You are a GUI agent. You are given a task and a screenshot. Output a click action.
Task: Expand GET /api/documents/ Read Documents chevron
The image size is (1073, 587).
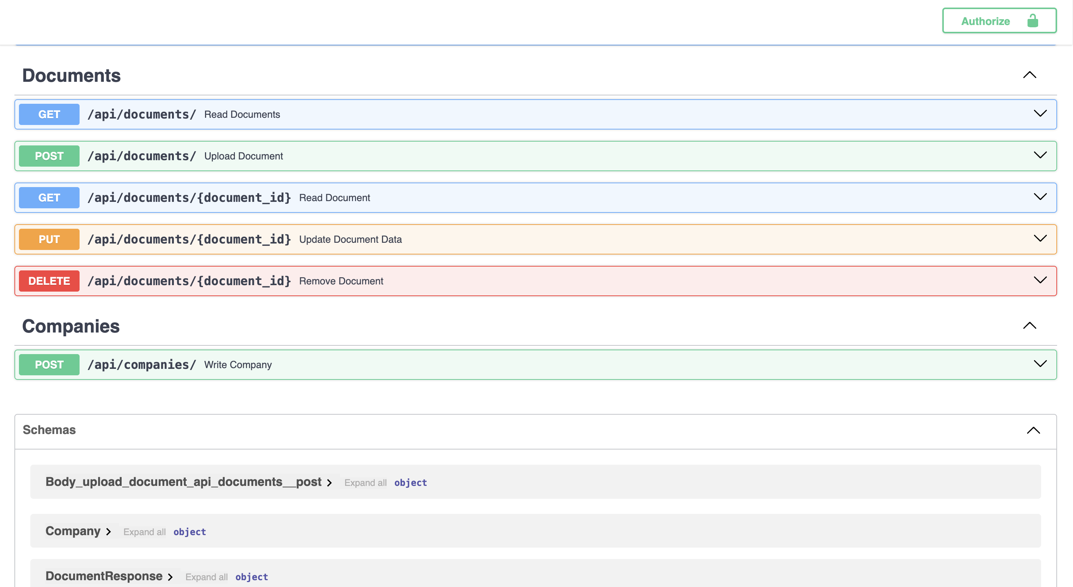click(1040, 114)
